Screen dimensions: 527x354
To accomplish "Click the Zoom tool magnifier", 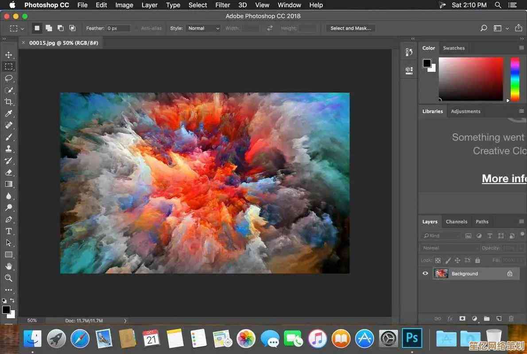I will pyautogui.click(x=8, y=278).
